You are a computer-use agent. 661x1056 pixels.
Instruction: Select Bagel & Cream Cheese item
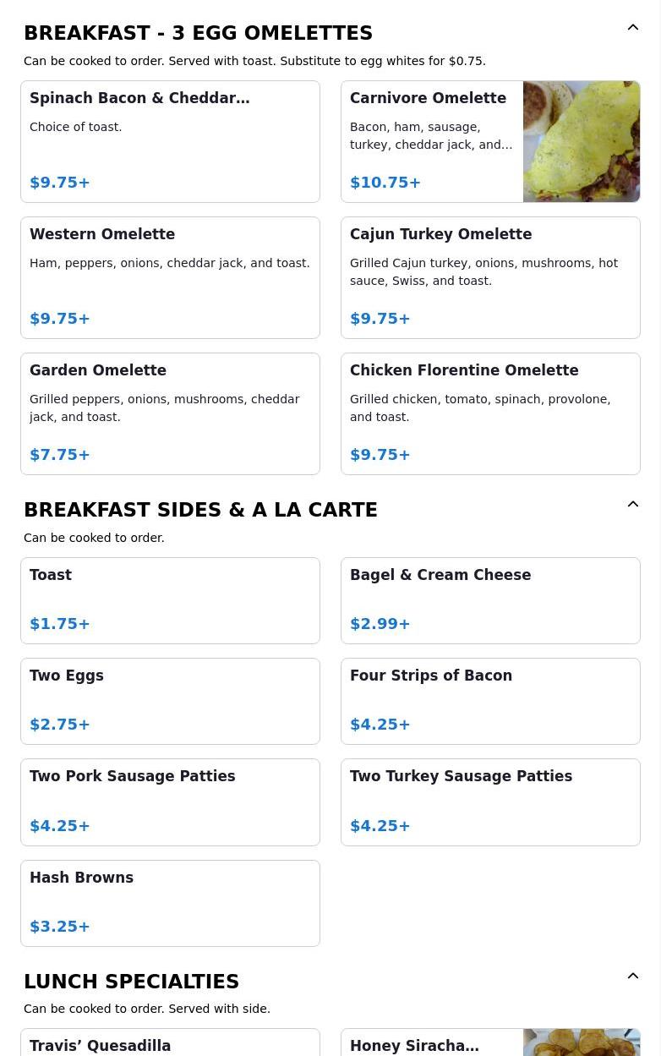click(490, 600)
